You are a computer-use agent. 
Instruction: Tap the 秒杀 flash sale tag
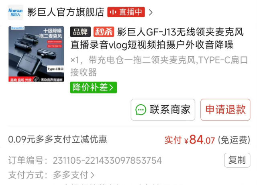coord(104,32)
